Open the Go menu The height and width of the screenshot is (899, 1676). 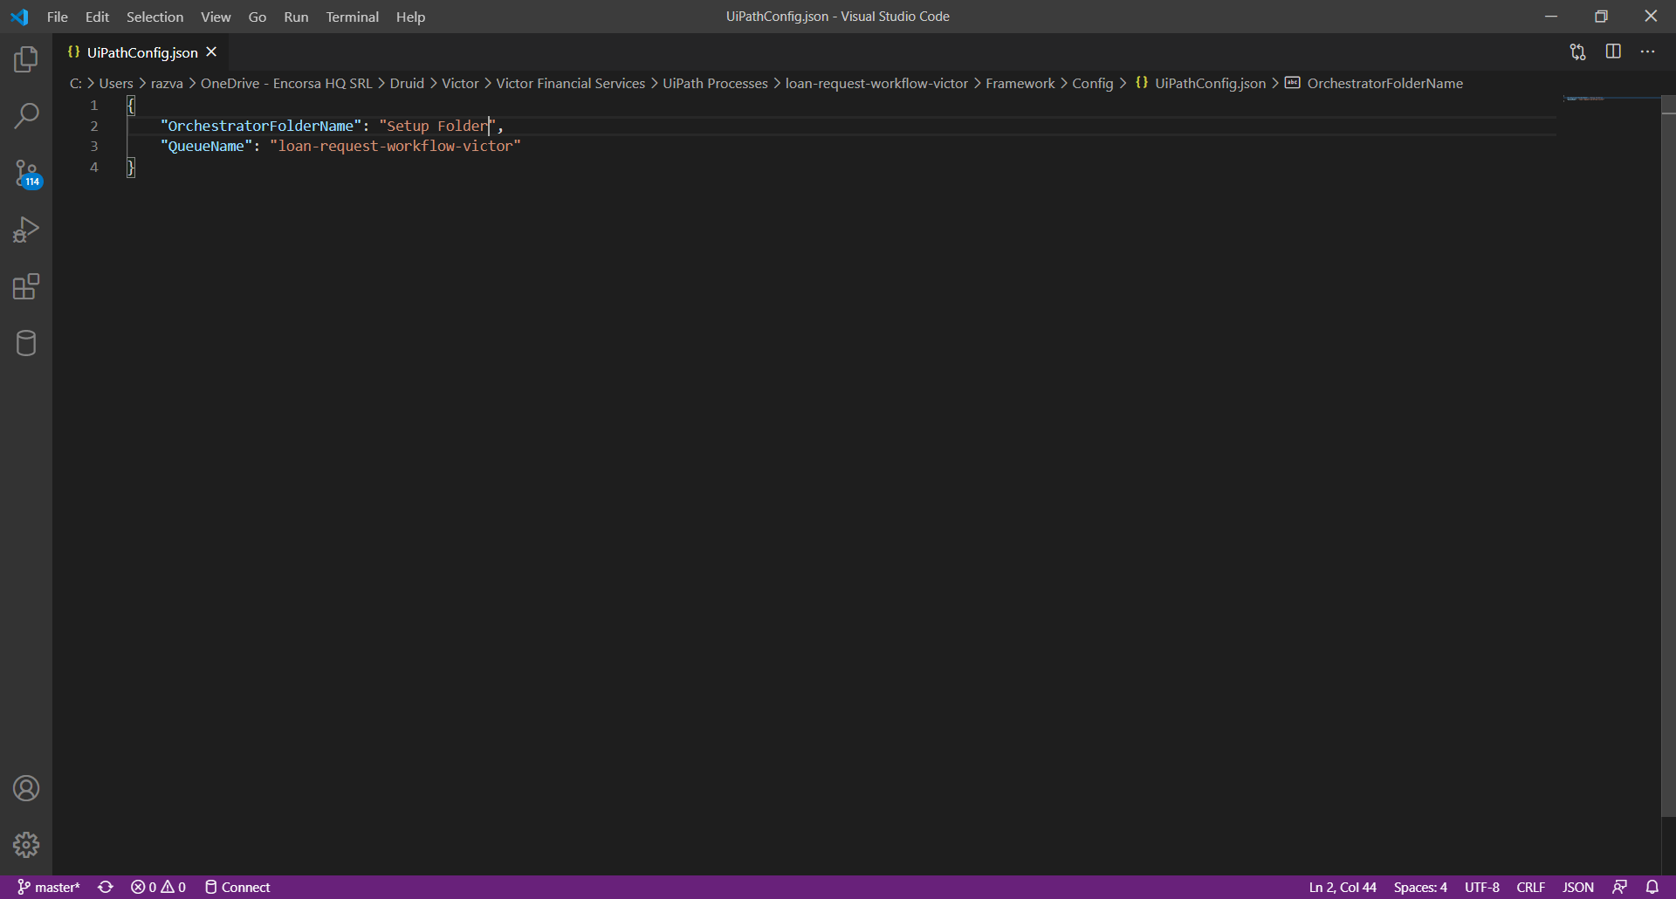(x=257, y=17)
